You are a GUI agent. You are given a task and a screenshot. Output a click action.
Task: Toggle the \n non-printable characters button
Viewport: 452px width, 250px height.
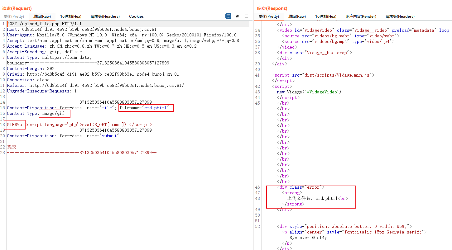pyautogui.click(x=238, y=16)
